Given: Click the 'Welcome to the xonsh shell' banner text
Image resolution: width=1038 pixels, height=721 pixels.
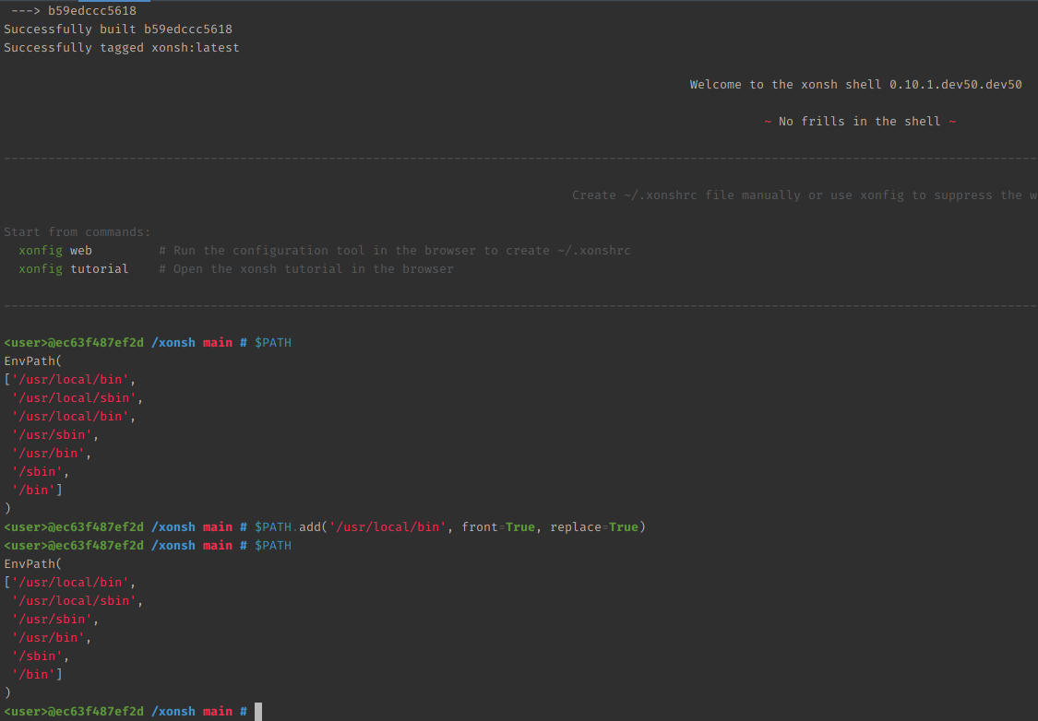Looking at the screenshot, I should (x=856, y=85).
